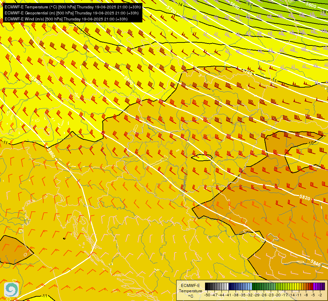Click the -5 value on the legend scale
Screen dimensions: 328x301
(x=313, y=295)
